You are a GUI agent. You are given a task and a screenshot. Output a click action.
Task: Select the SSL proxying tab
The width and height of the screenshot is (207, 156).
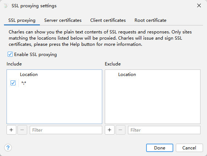[x=22, y=20]
